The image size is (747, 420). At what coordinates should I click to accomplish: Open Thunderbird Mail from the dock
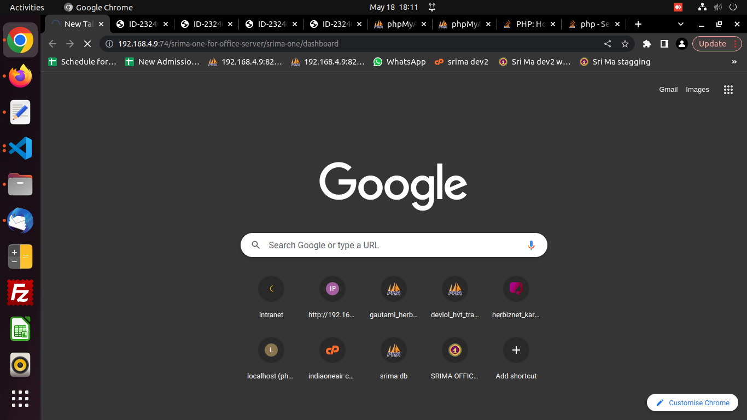(x=20, y=220)
